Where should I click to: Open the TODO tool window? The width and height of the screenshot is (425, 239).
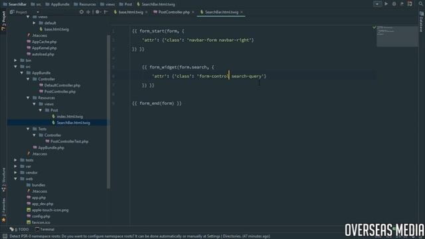click(19, 229)
